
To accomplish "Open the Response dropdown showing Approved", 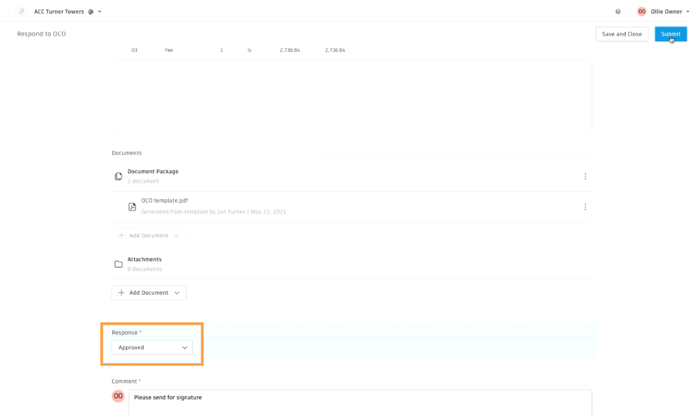I will pyautogui.click(x=152, y=348).
